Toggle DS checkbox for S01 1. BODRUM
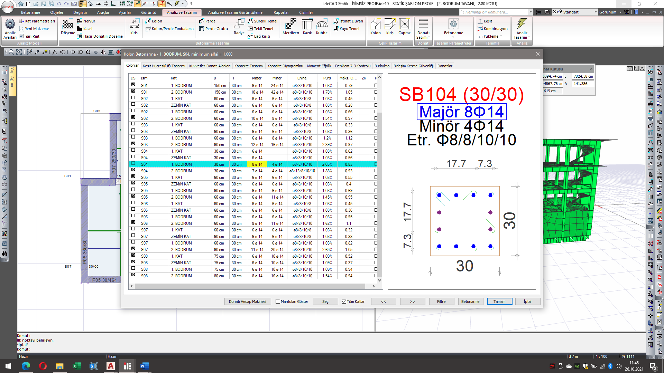Screen dimensions: 664x373 tap(133, 84)
